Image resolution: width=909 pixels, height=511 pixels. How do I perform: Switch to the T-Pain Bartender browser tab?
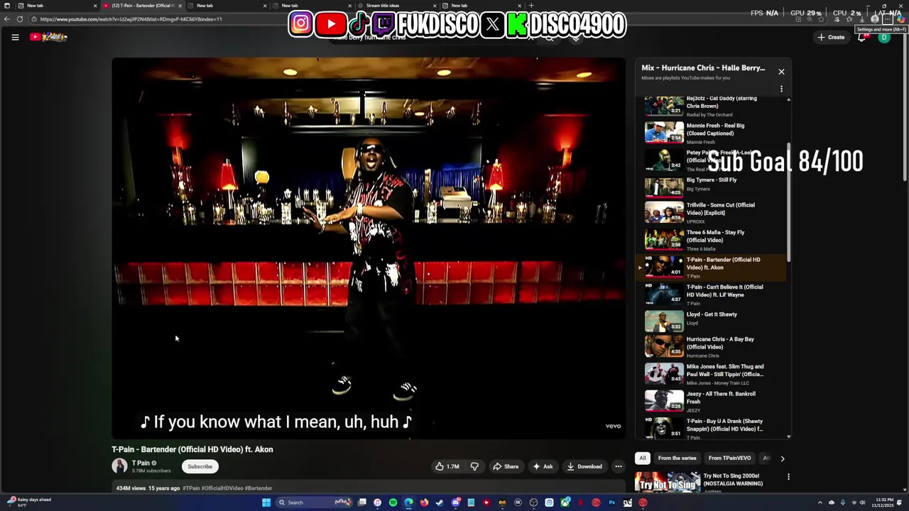(142, 6)
